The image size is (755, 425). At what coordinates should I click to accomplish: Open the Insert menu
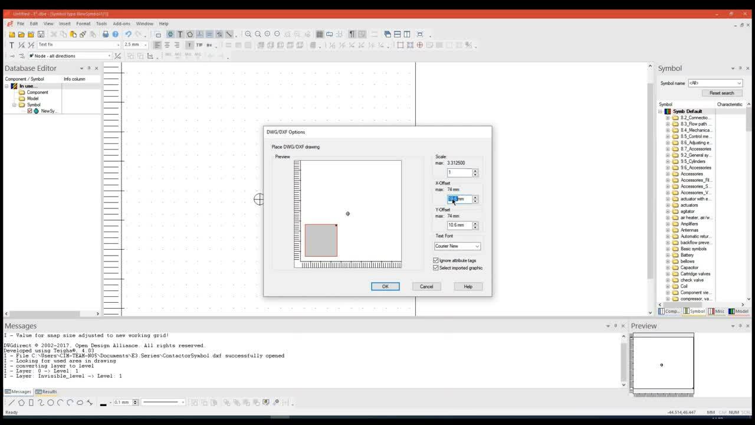pyautogui.click(x=65, y=24)
